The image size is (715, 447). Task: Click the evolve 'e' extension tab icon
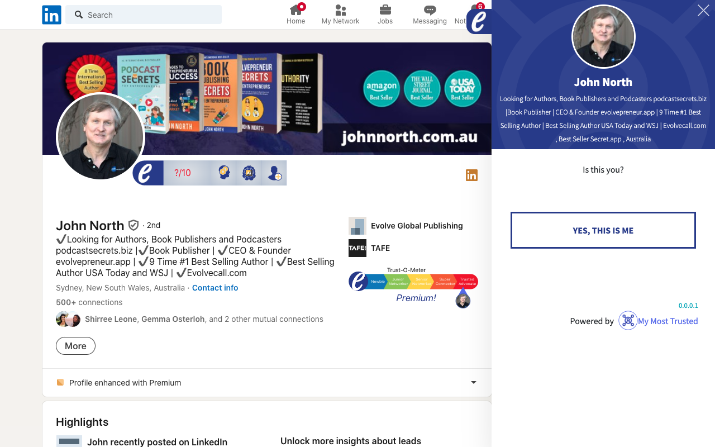coord(479,21)
